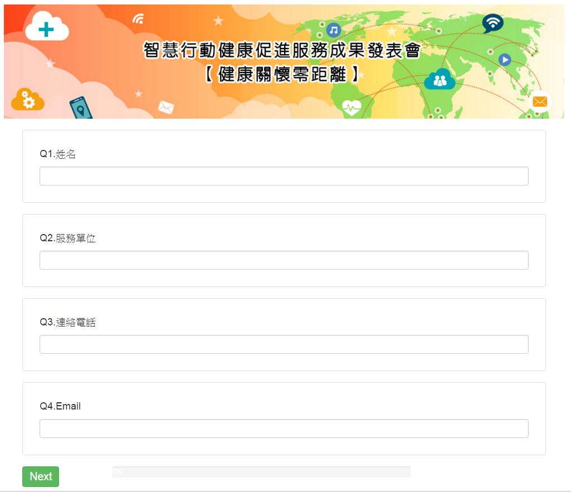Focus the Q3 連絡電話 text field
571x492 pixels.
284,344
